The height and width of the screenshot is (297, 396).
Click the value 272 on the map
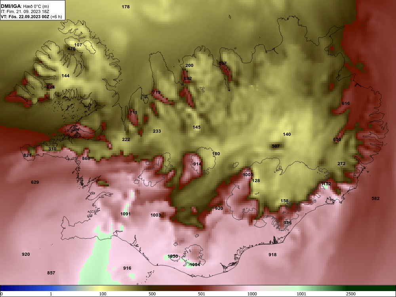point(341,164)
